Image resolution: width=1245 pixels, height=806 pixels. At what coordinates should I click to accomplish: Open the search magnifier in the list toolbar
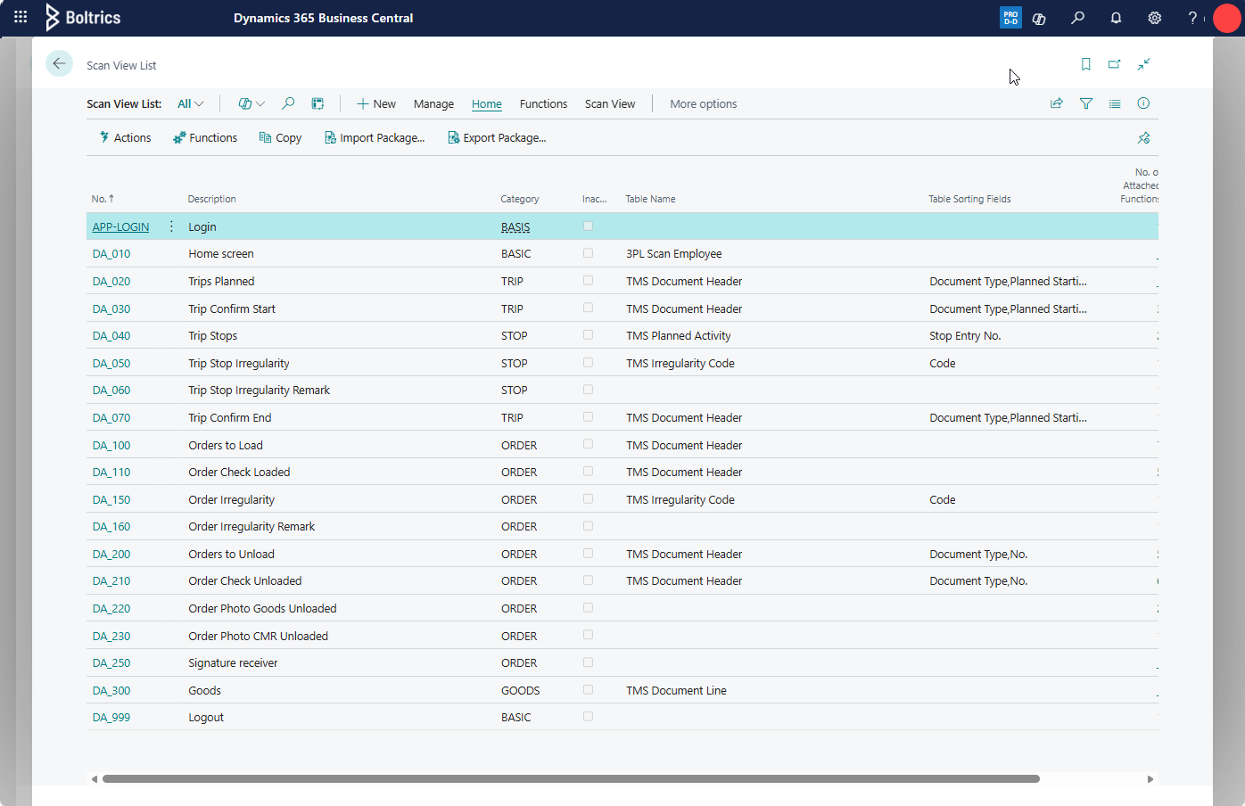coord(288,103)
